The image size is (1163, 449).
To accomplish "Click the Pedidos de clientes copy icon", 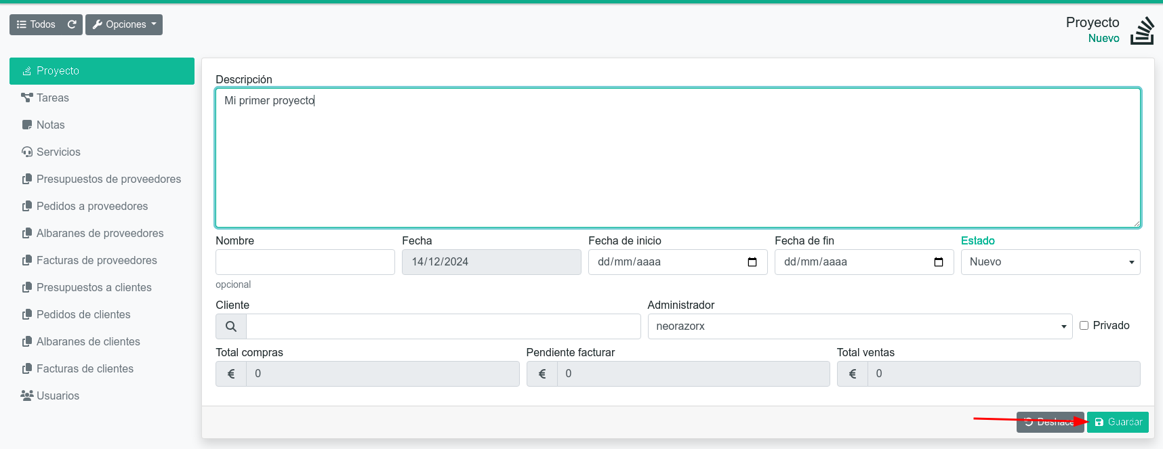I will tap(27, 314).
